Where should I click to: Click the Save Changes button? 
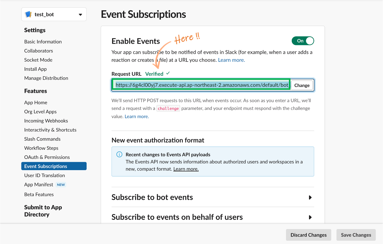(x=356, y=235)
